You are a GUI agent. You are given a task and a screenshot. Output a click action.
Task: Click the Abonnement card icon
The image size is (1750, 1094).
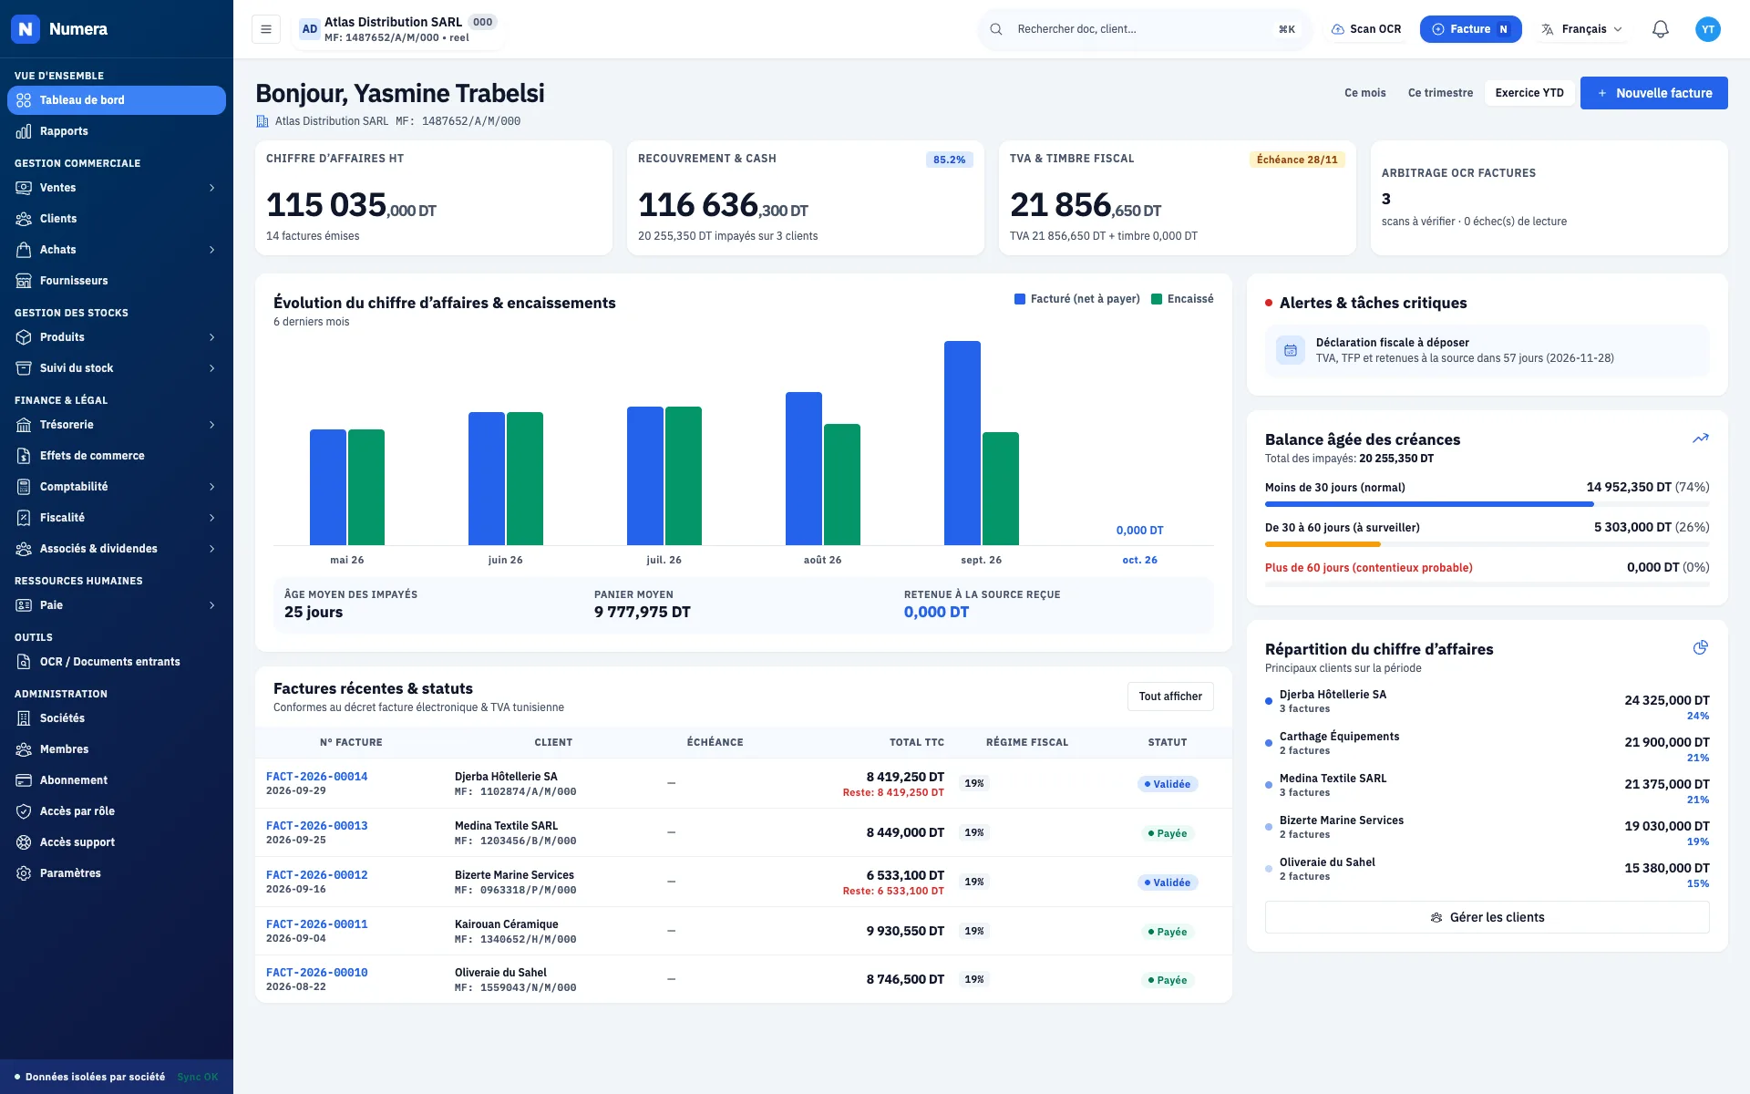[24, 780]
